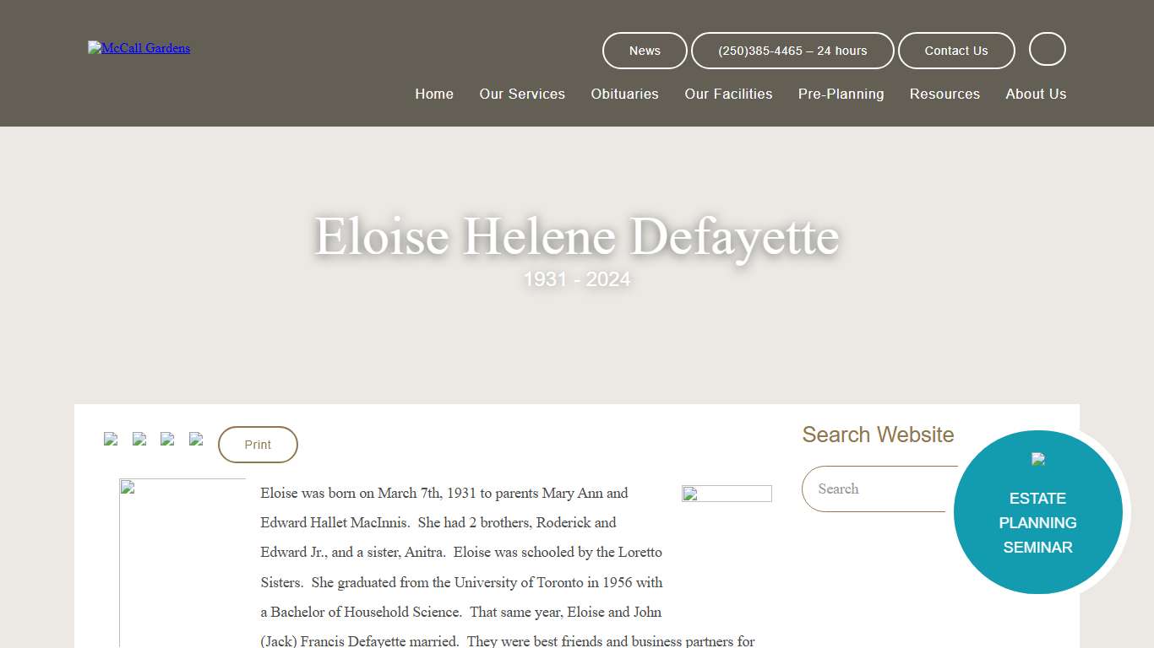The height and width of the screenshot is (648, 1154).
Task: Click the Print button
Action: pos(257,444)
